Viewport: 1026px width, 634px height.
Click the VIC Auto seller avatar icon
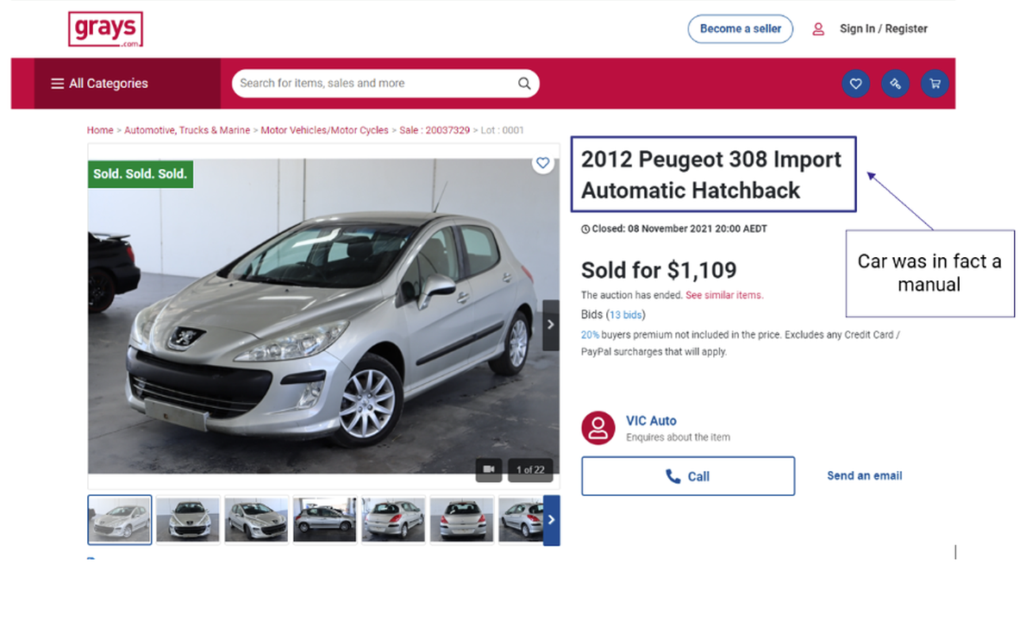(x=598, y=429)
